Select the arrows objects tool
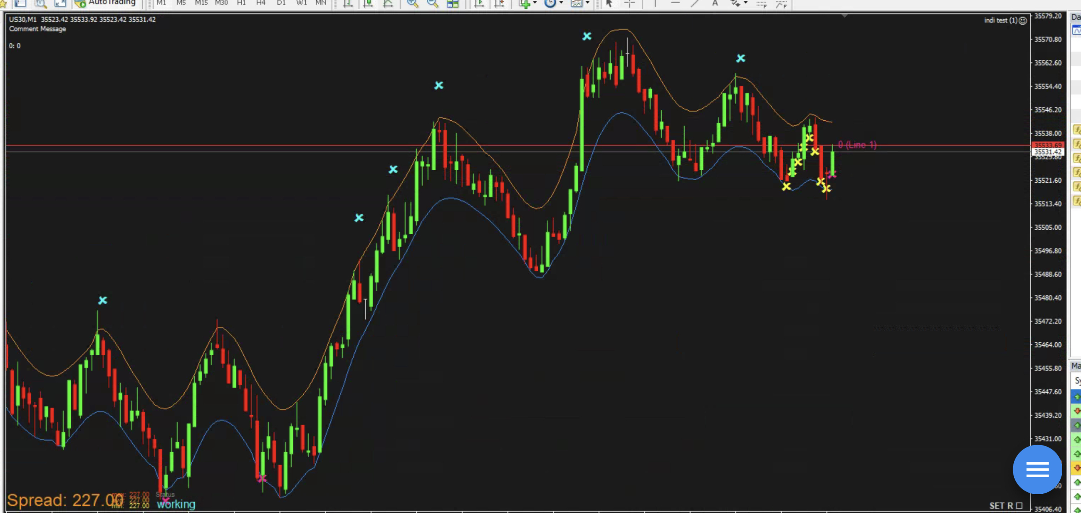Screen dimensions: 1081x513 click(735, 3)
